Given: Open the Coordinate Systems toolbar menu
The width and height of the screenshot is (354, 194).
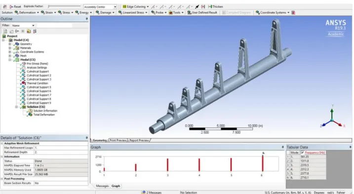Looking at the screenshot, I should point(273,12).
